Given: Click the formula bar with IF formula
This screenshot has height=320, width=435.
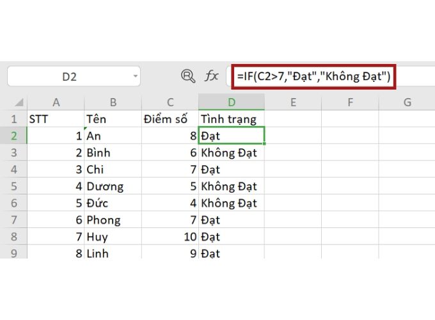Looking at the screenshot, I should [x=313, y=77].
